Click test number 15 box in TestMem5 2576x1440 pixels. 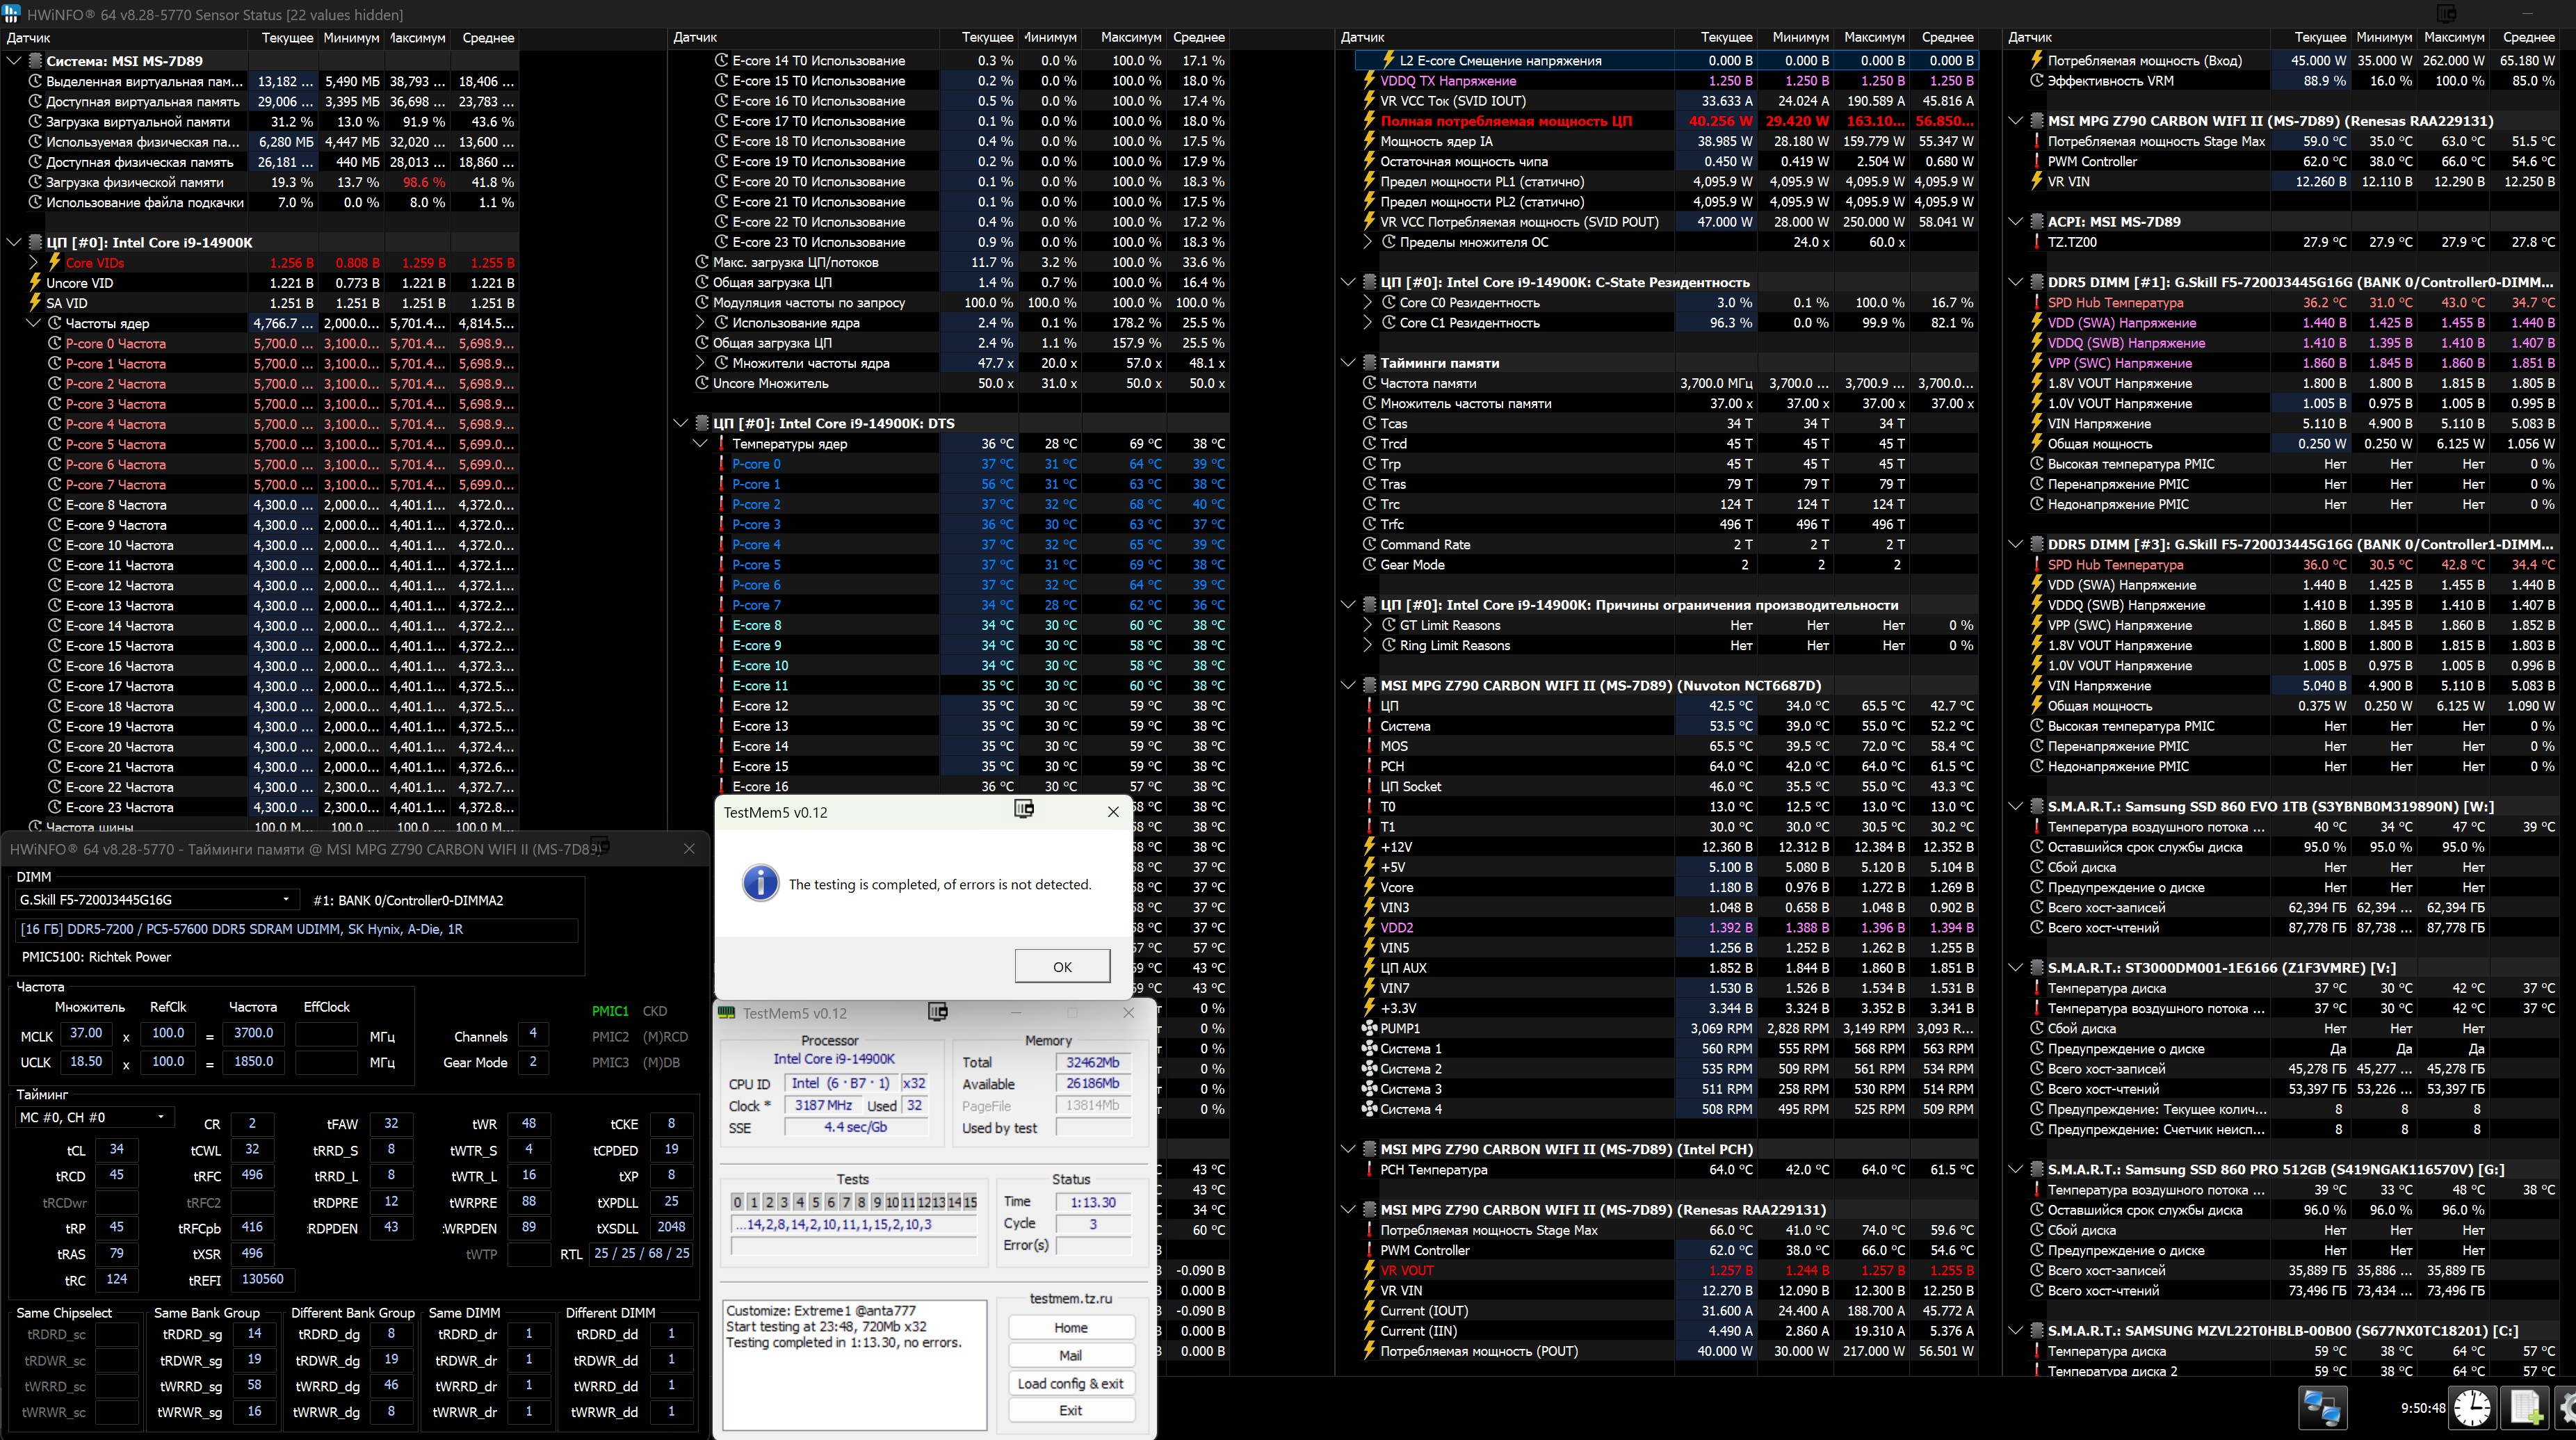coord(969,1202)
